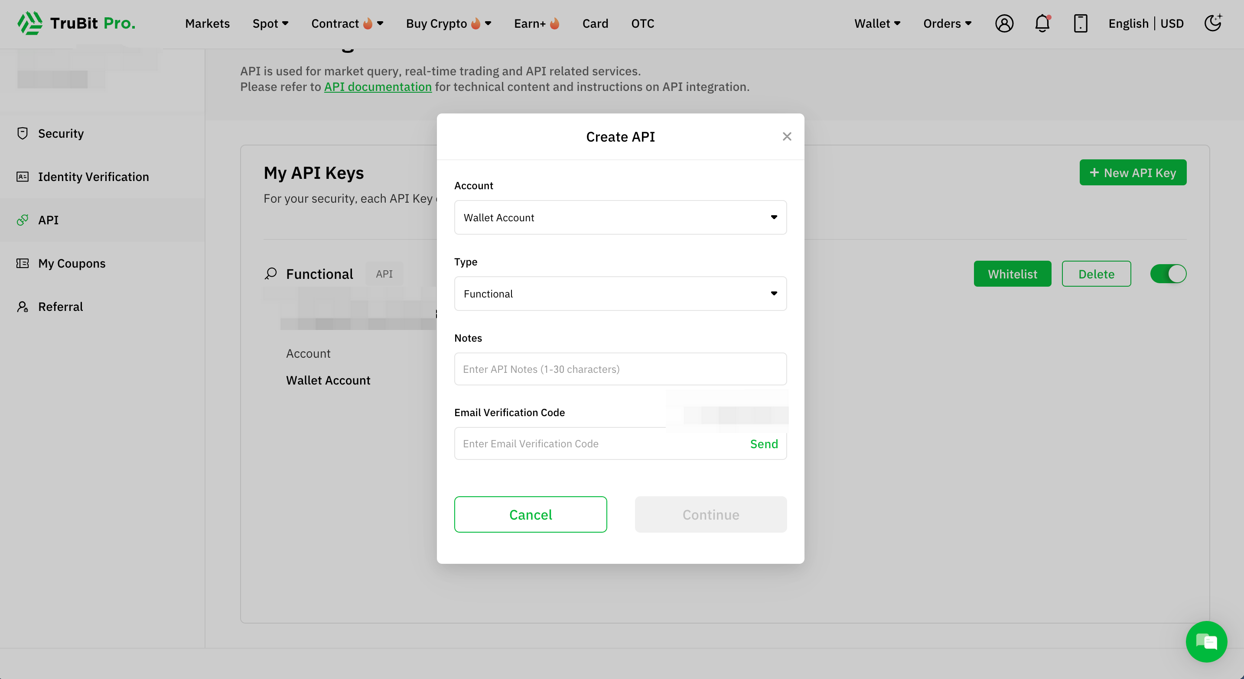Switch to dark mode moon icon

pos(1213,23)
